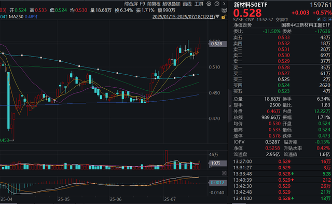This screenshot has width=332, height=204.
Task: Select buy three price 0.525
Action: [x=284, y=79]
